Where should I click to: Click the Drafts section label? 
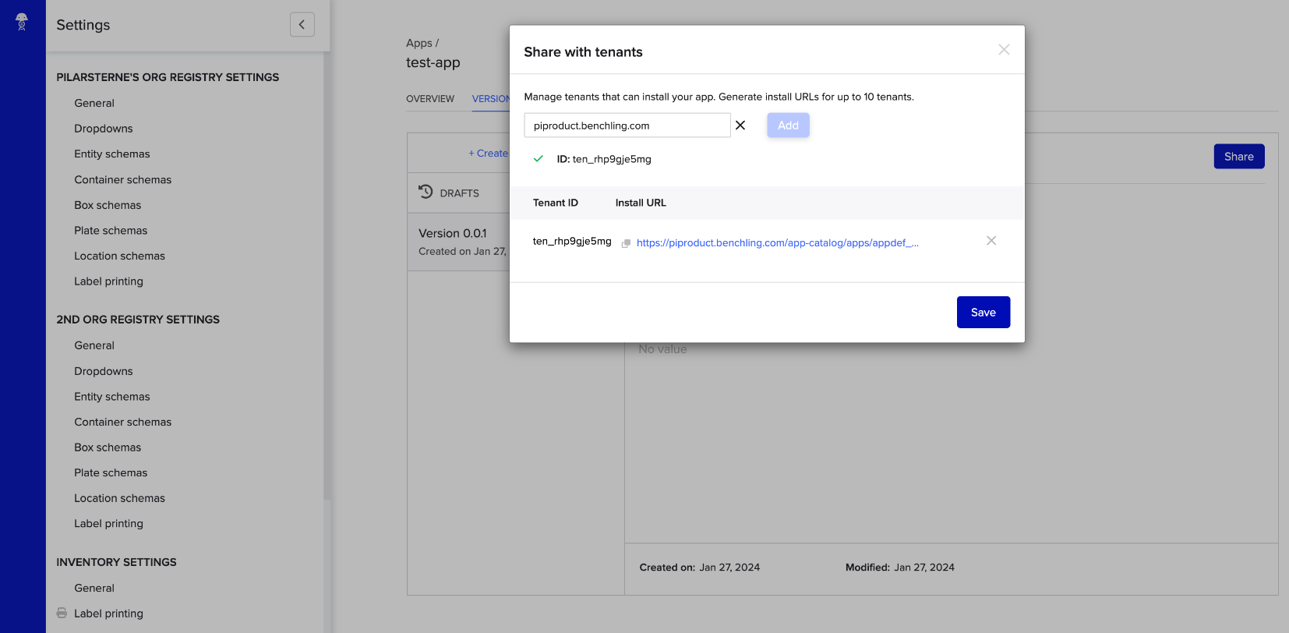click(x=460, y=193)
